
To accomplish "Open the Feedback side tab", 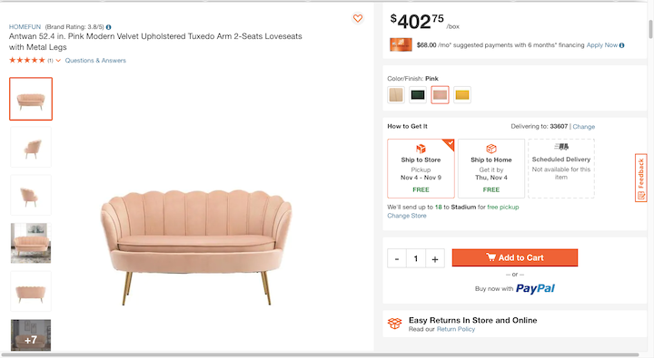I will pyautogui.click(x=640, y=178).
